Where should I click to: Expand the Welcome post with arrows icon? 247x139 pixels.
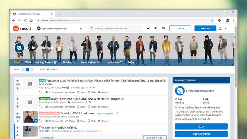click(40, 92)
